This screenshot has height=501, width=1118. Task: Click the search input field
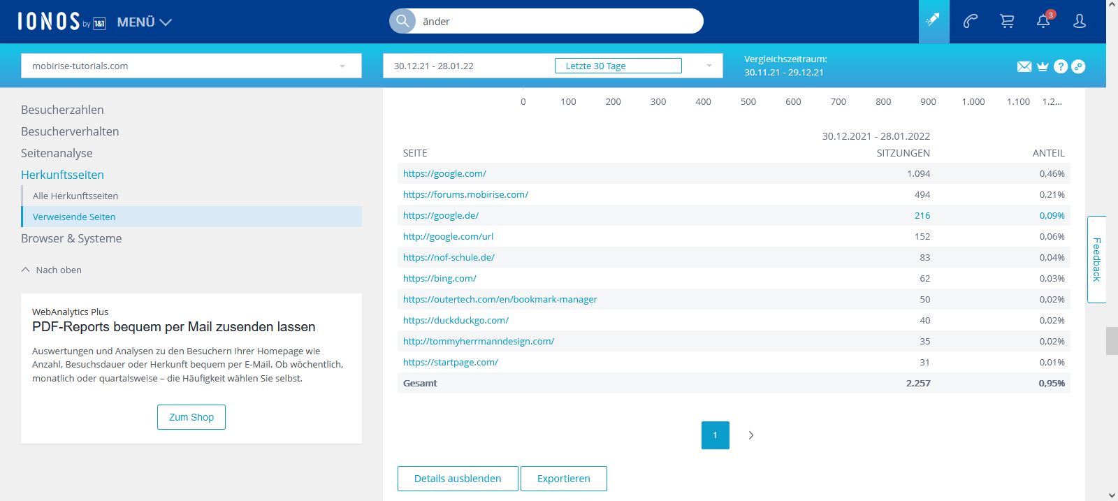click(x=559, y=22)
